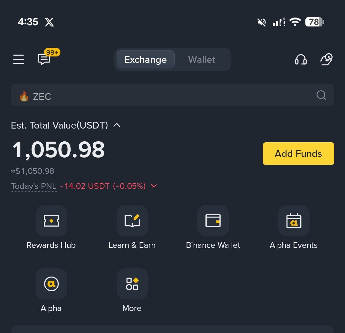The image size is (345, 333).
Task: Collapse the Est. Total Value chevron
Action: 117,125
